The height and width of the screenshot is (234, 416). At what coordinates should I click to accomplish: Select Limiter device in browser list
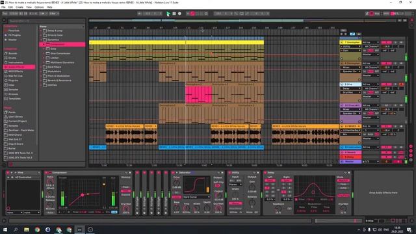55,58
